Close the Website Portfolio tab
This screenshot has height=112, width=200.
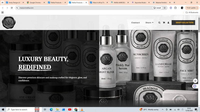coord(170,2)
